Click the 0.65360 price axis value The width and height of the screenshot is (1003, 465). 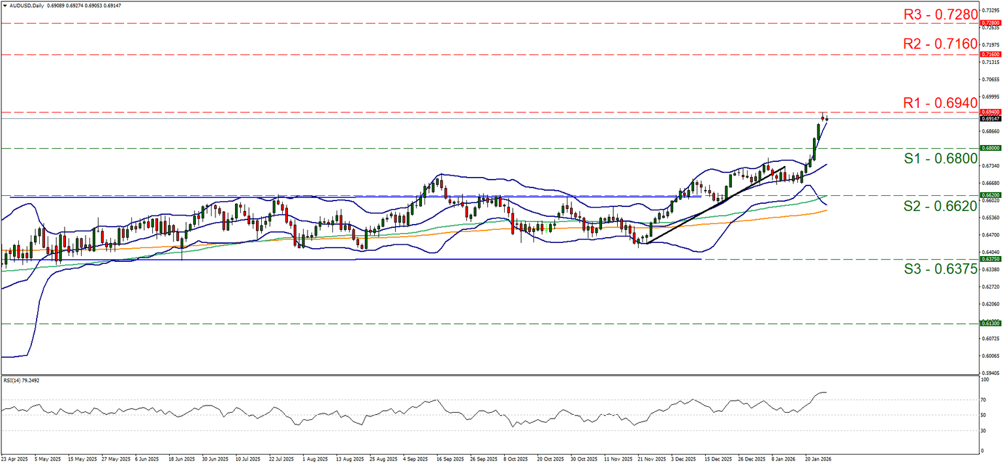click(991, 217)
